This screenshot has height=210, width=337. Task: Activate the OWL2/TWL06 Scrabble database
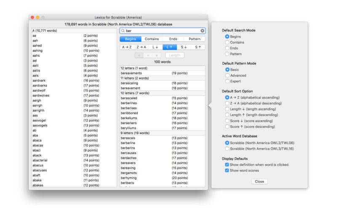click(227, 143)
